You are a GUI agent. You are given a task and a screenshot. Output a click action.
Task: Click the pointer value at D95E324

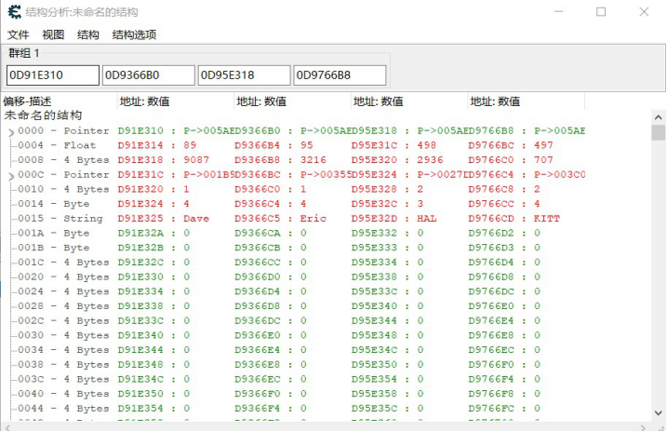(442, 174)
